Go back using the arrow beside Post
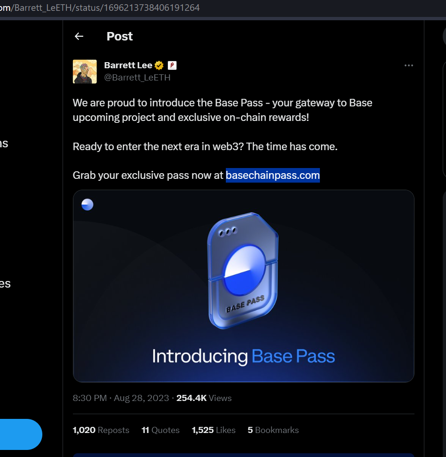This screenshot has width=446, height=457. tap(79, 36)
